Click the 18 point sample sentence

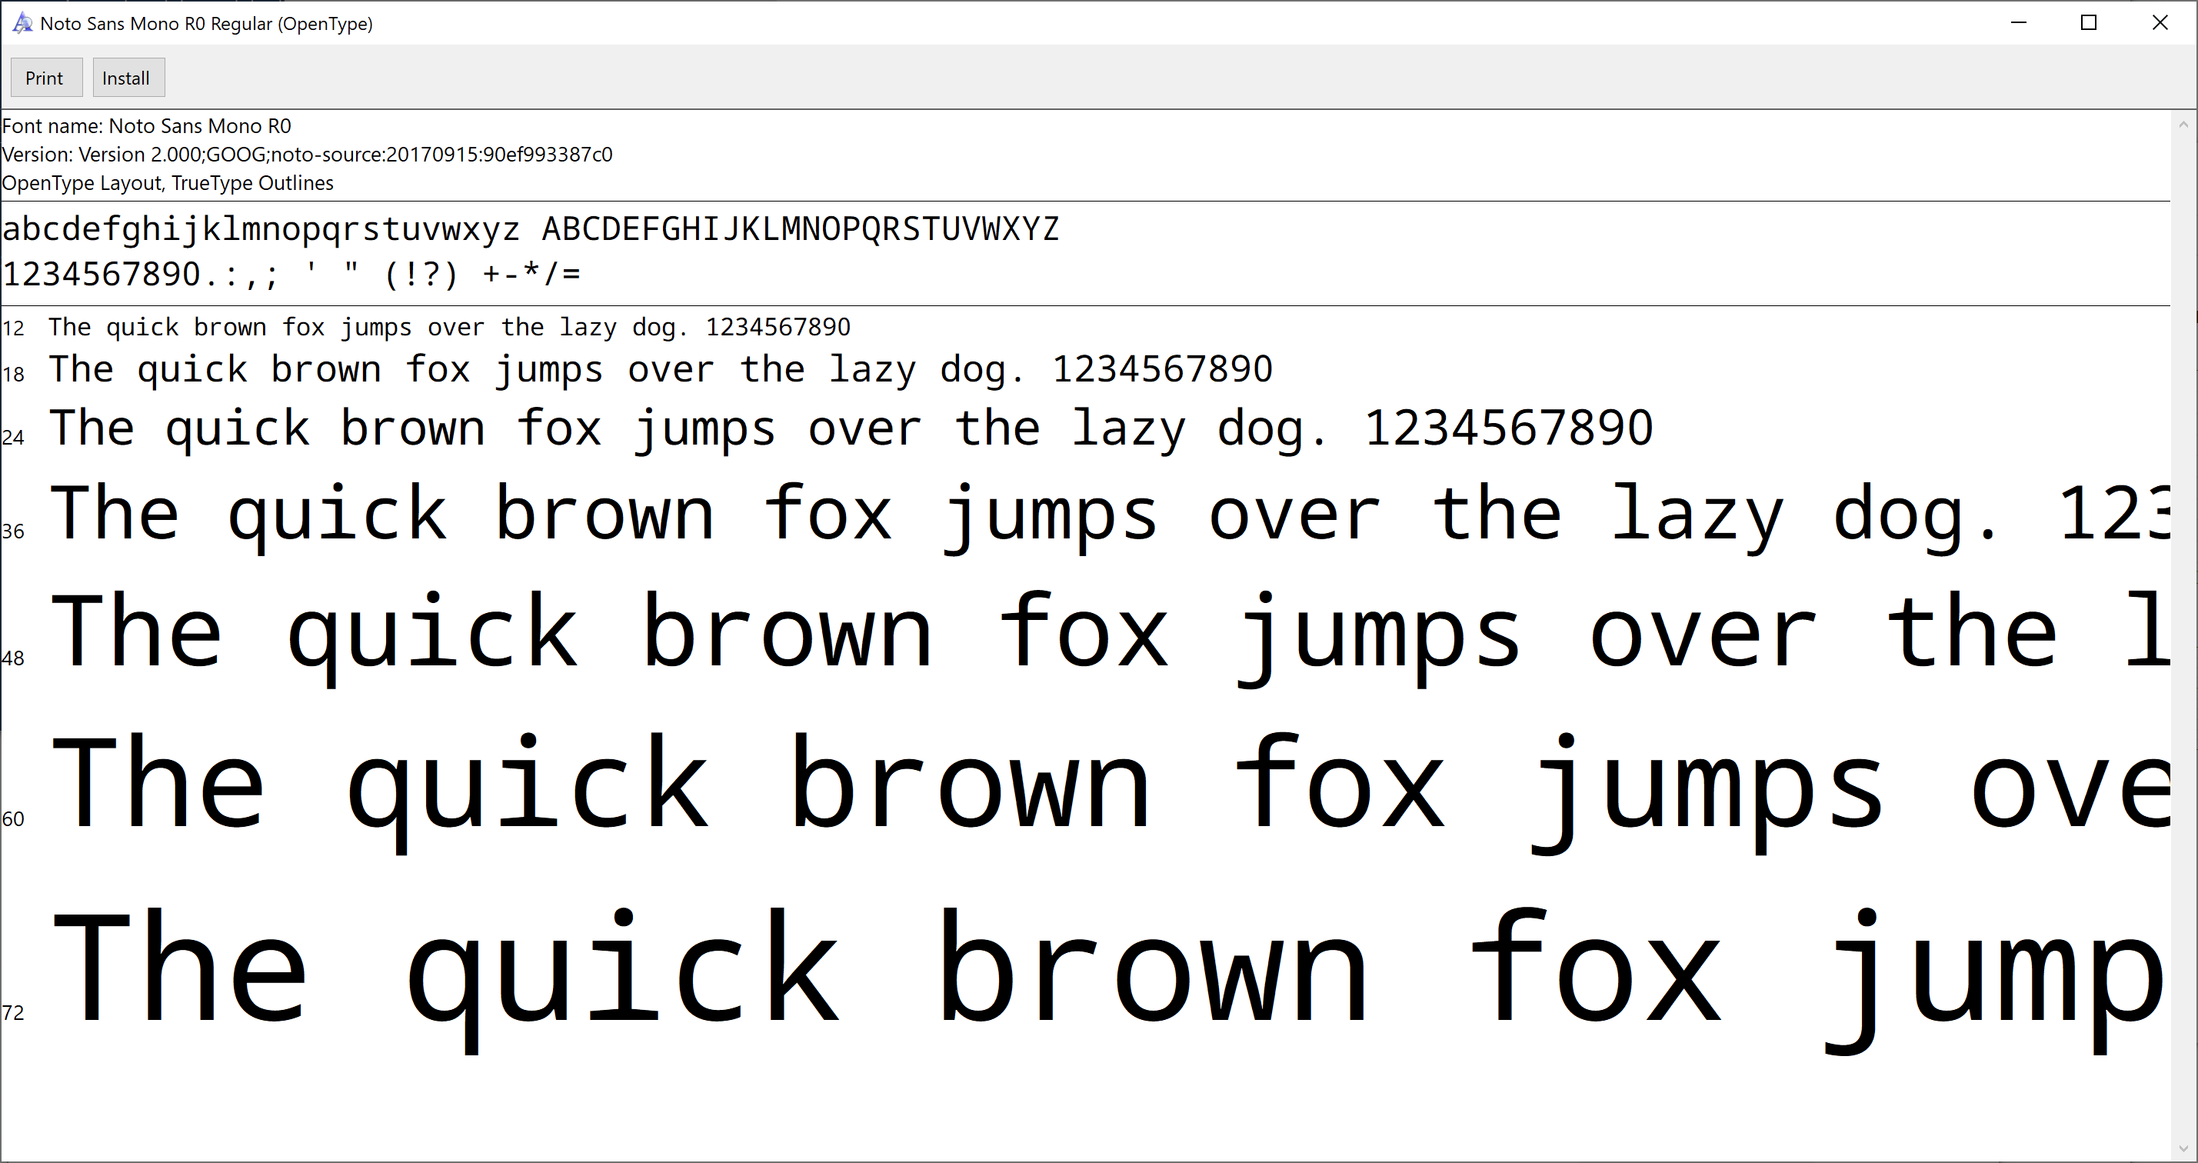[660, 369]
